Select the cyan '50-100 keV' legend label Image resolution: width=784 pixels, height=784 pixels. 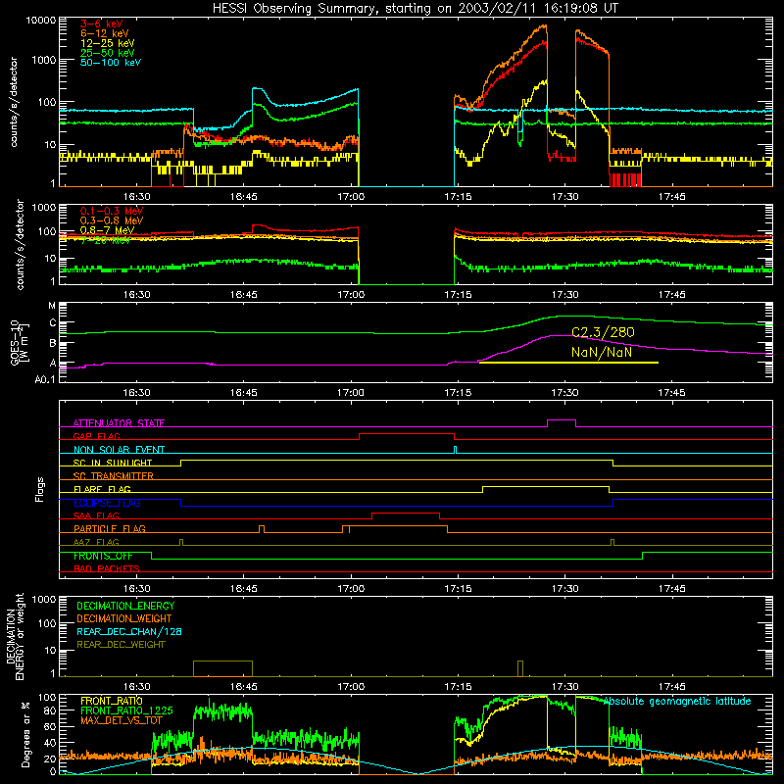click(111, 62)
